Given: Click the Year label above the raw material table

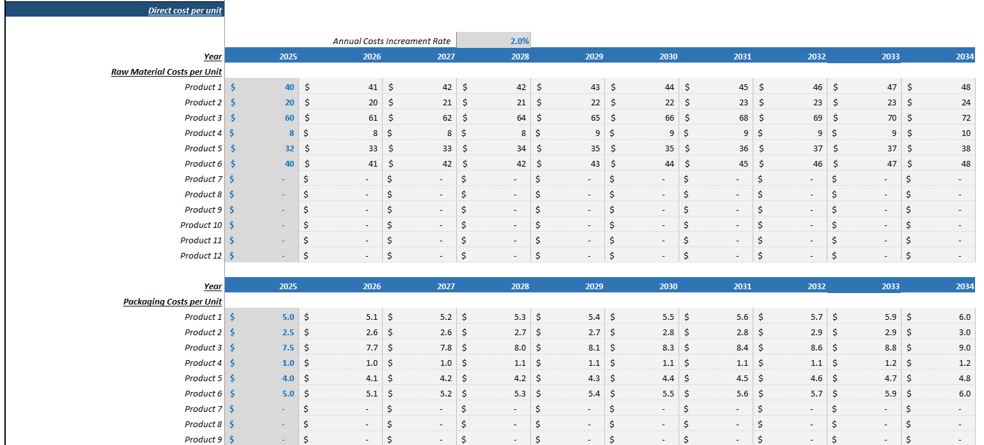Looking at the screenshot, I should pyautogui.click(x=213, y=56).
